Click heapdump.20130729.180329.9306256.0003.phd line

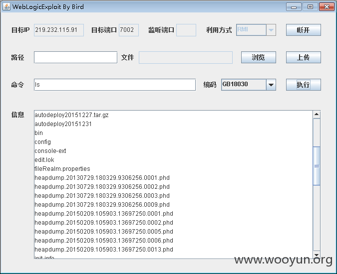(x=102, y=196)
